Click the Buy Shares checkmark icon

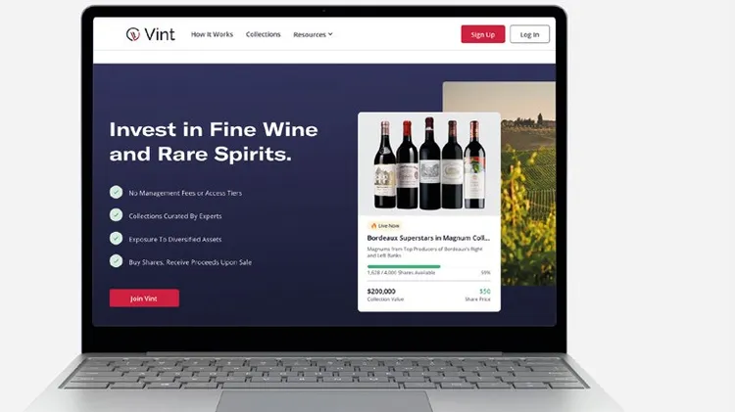click(117, 261)
